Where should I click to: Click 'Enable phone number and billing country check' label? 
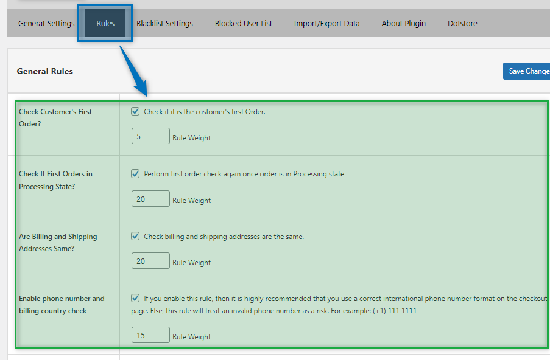[62, 304]
